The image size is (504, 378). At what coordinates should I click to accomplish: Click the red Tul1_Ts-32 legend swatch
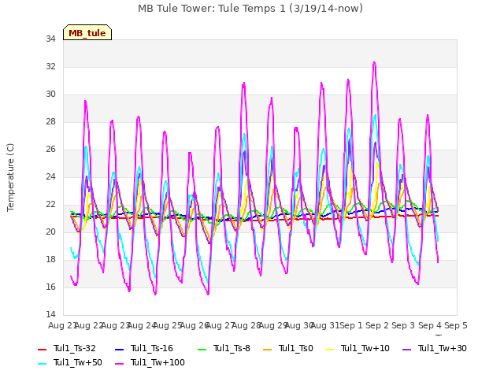[x=42, y=349]
